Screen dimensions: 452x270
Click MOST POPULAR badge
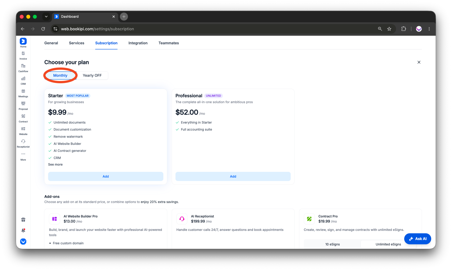(x=78, y=96)
